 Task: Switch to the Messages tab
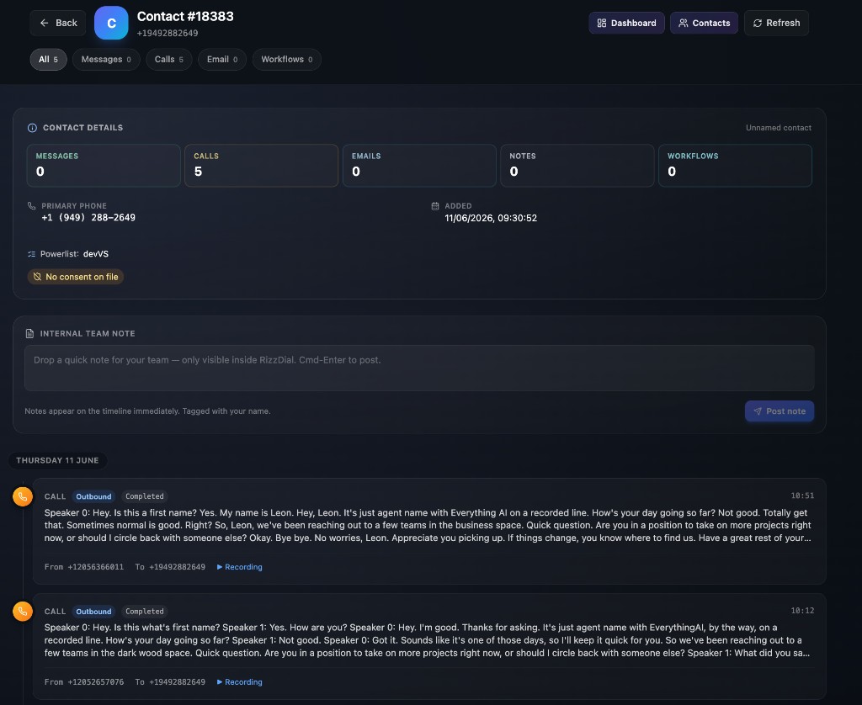click(106, 60)
